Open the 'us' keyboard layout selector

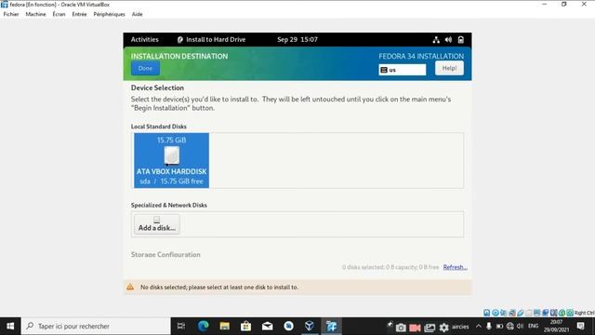coord(403,70)
